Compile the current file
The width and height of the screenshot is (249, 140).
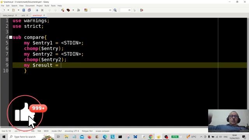tap(63, 10)
